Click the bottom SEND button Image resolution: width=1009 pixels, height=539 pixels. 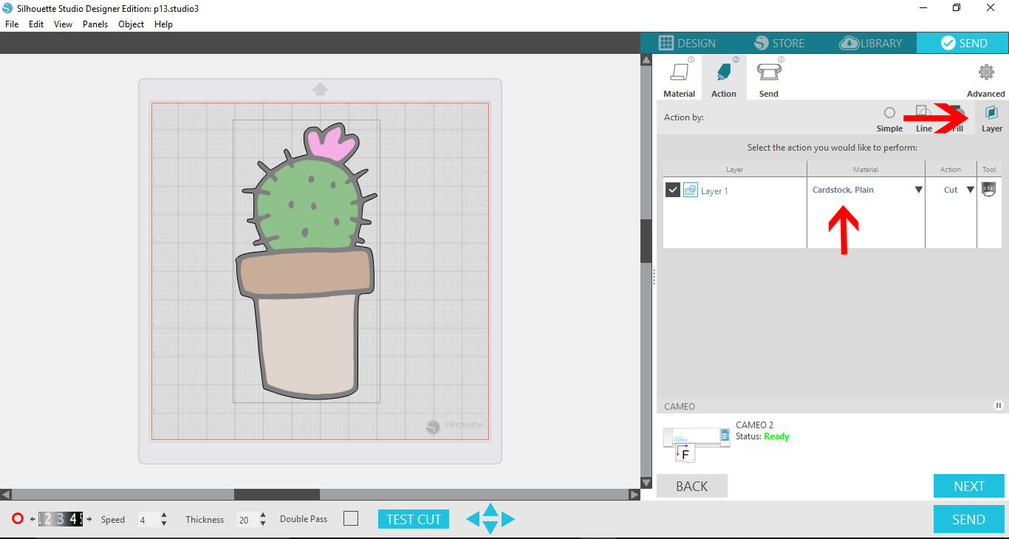pos(969,519)
